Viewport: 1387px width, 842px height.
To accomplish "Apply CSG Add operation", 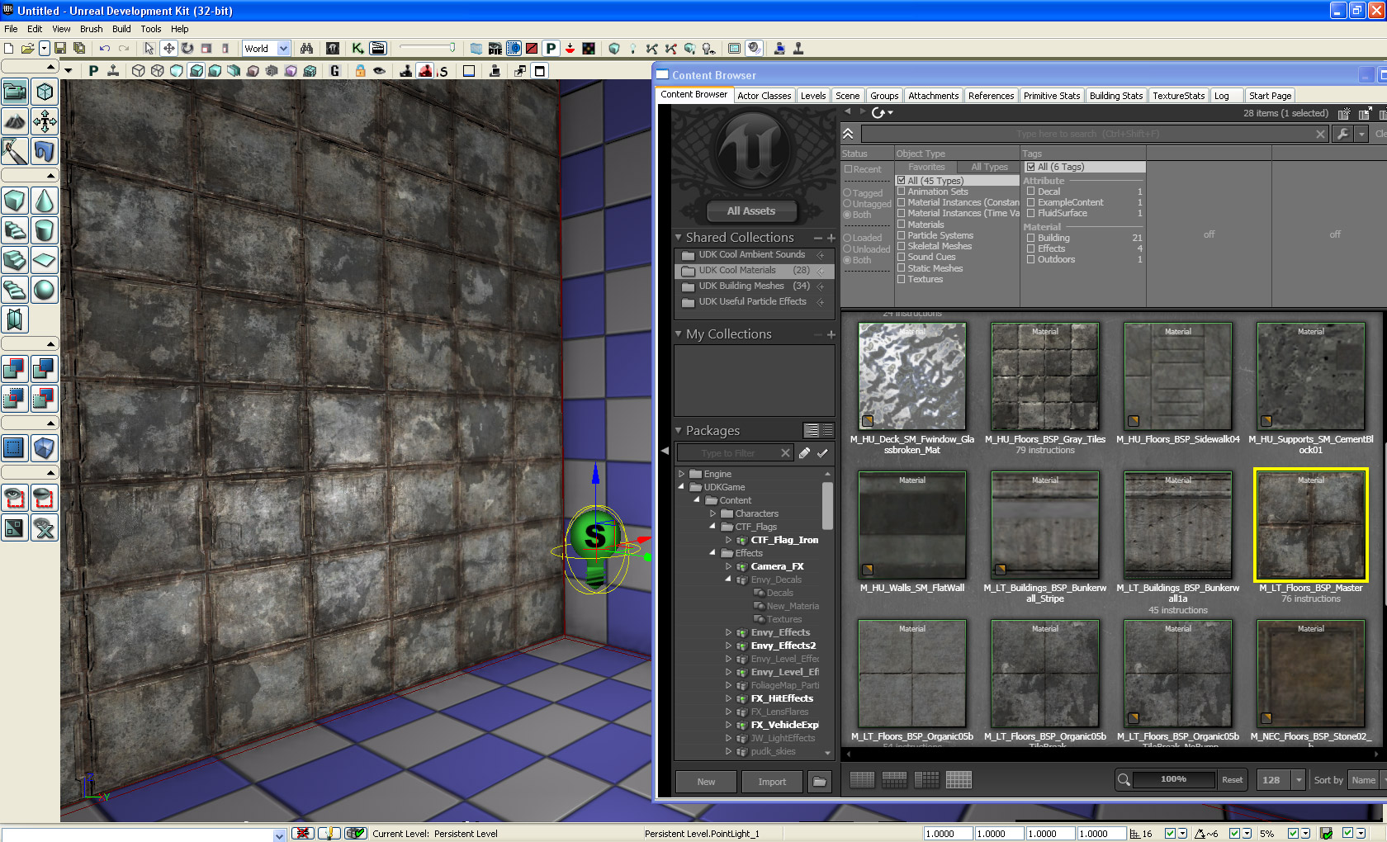I will [15, 369].
